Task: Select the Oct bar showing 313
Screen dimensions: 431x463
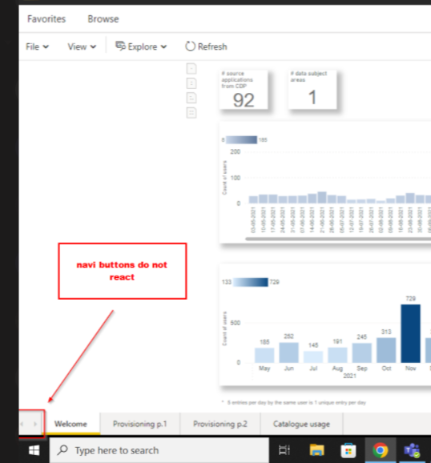Action: click(386, 350)
